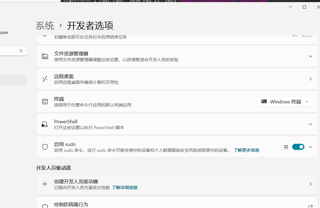Select the 终端 heading text
This screenshot has width=320, height=208.
click(59, 99)
